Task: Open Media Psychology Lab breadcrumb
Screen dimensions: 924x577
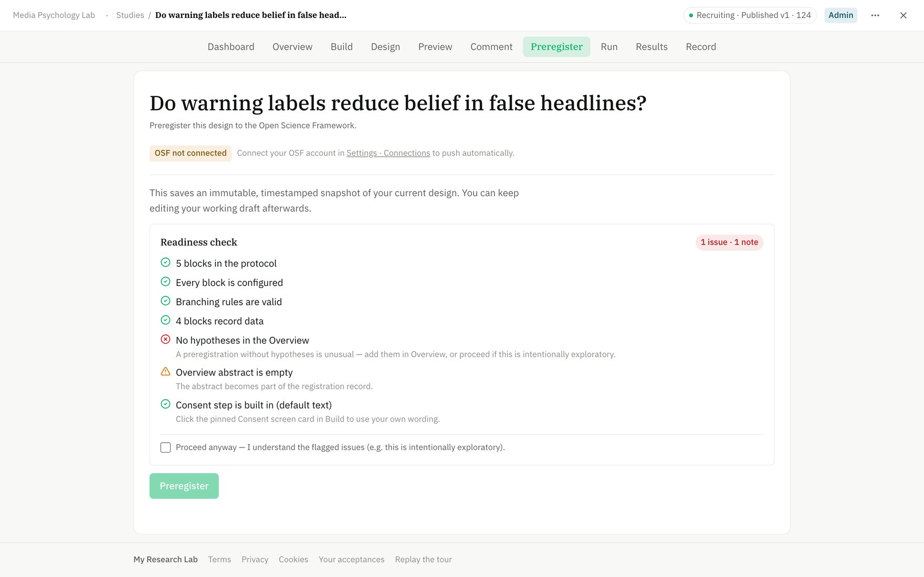Action: tap(54, 15)
